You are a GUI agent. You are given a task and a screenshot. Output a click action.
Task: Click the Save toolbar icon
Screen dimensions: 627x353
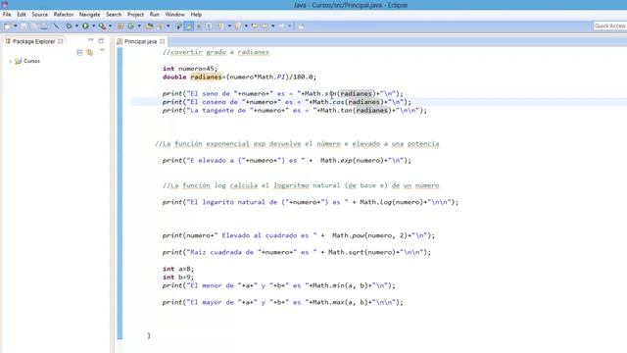coord(24,26)
